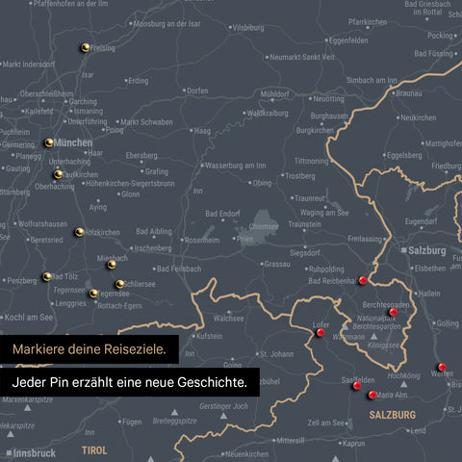
Task: Click the Chiemsee lake label
Action: (264, 226)
